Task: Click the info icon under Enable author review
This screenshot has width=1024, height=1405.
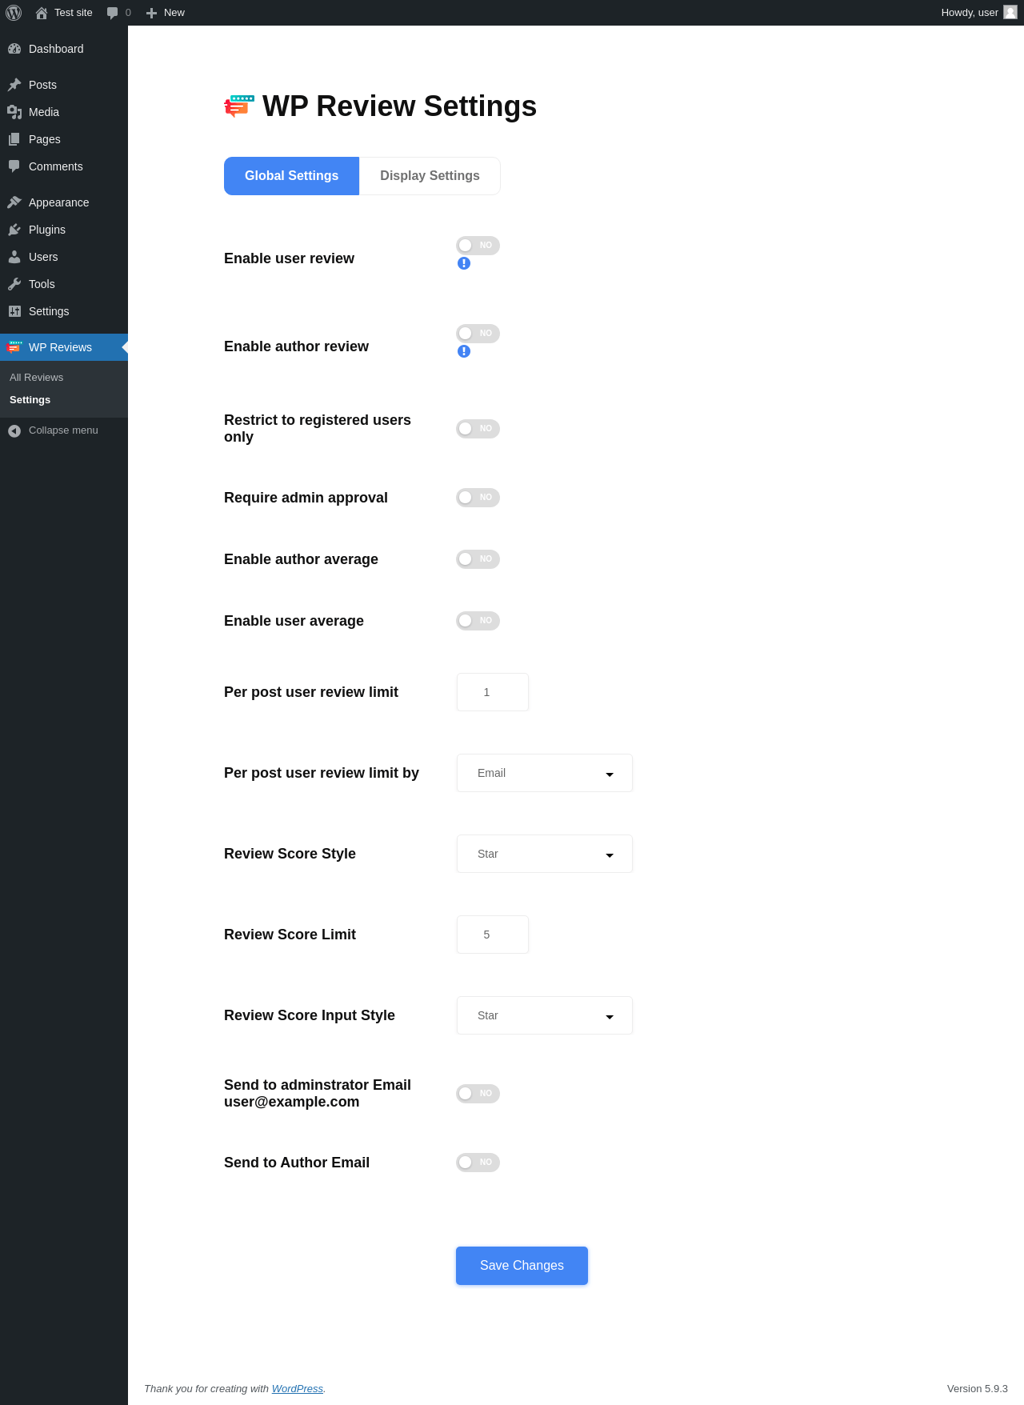Action: click(x=464, y=351)
